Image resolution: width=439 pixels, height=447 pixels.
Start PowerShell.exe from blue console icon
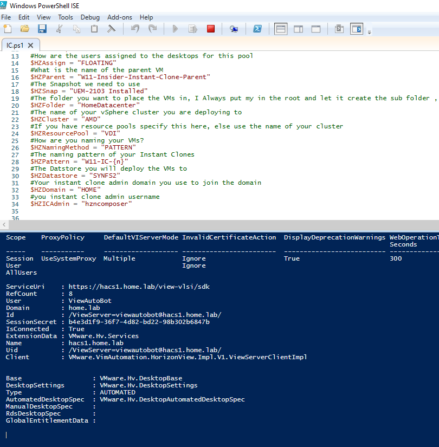257,29
